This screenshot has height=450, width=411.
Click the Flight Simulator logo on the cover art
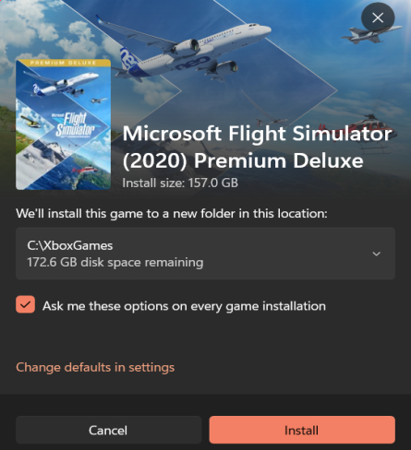pyautogui.click(x=75, y=125)
